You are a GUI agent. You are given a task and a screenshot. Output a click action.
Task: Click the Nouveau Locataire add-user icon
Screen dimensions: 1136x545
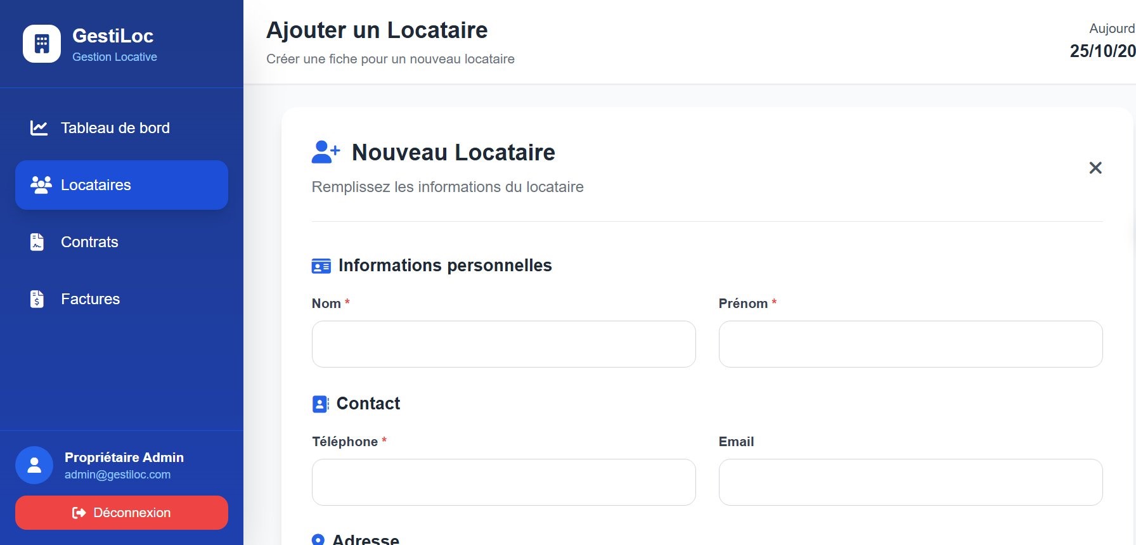click(326, 152)
